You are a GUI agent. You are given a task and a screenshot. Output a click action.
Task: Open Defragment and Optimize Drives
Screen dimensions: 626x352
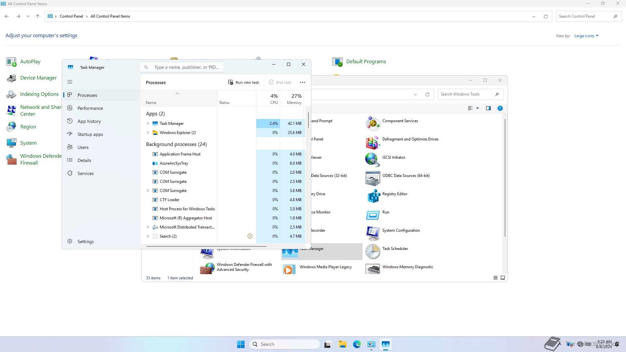[410, 139]
